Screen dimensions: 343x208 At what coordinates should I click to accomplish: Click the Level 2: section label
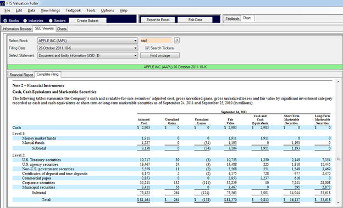(x=19, y=155)
